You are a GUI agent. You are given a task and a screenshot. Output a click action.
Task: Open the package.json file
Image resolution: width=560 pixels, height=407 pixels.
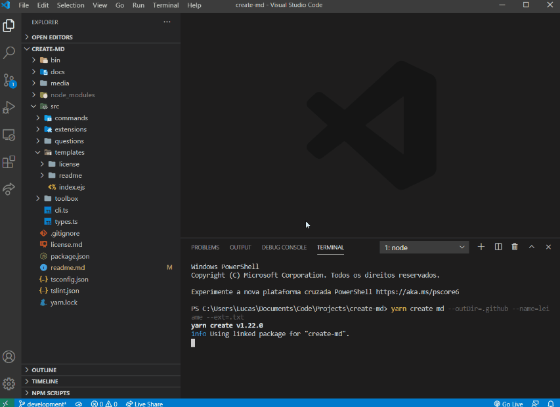[x=101, y=256]
